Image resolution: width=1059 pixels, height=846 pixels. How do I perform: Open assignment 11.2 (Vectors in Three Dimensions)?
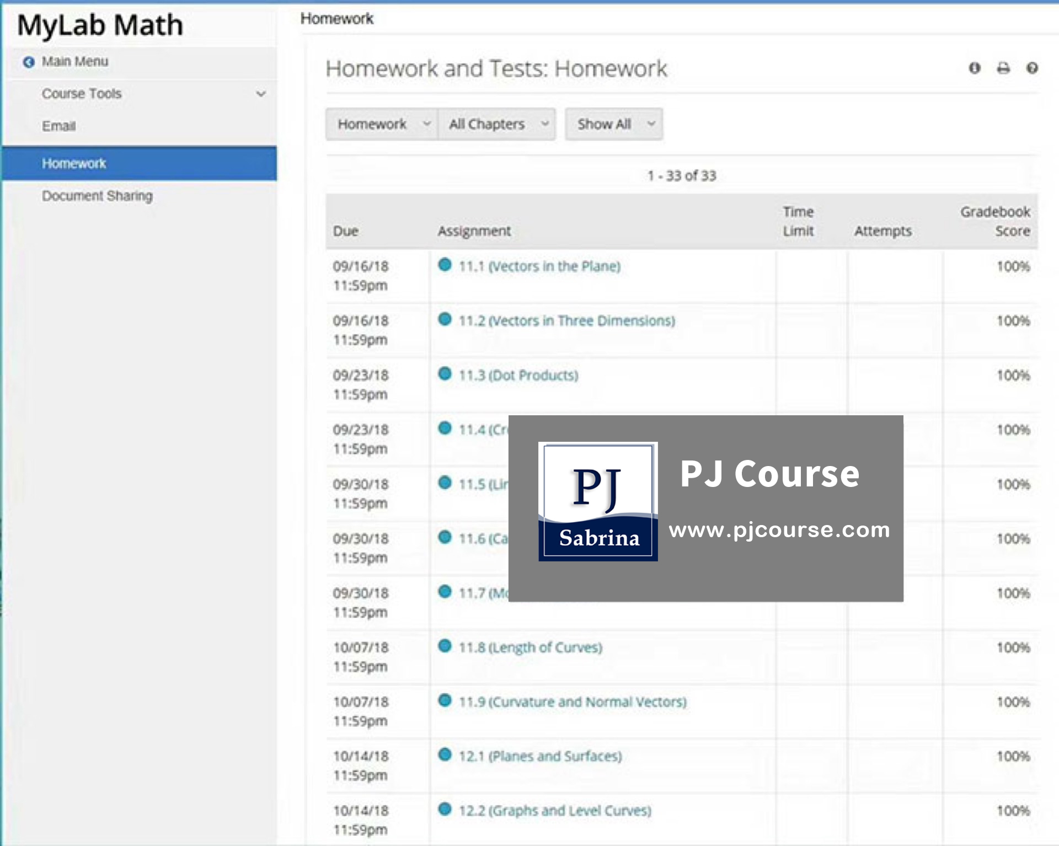coord(567,321)
